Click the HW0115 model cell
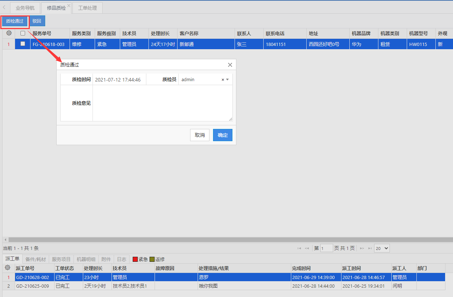Image resolution: width=453 pixels, height=297 pixels. coord(421,44)
